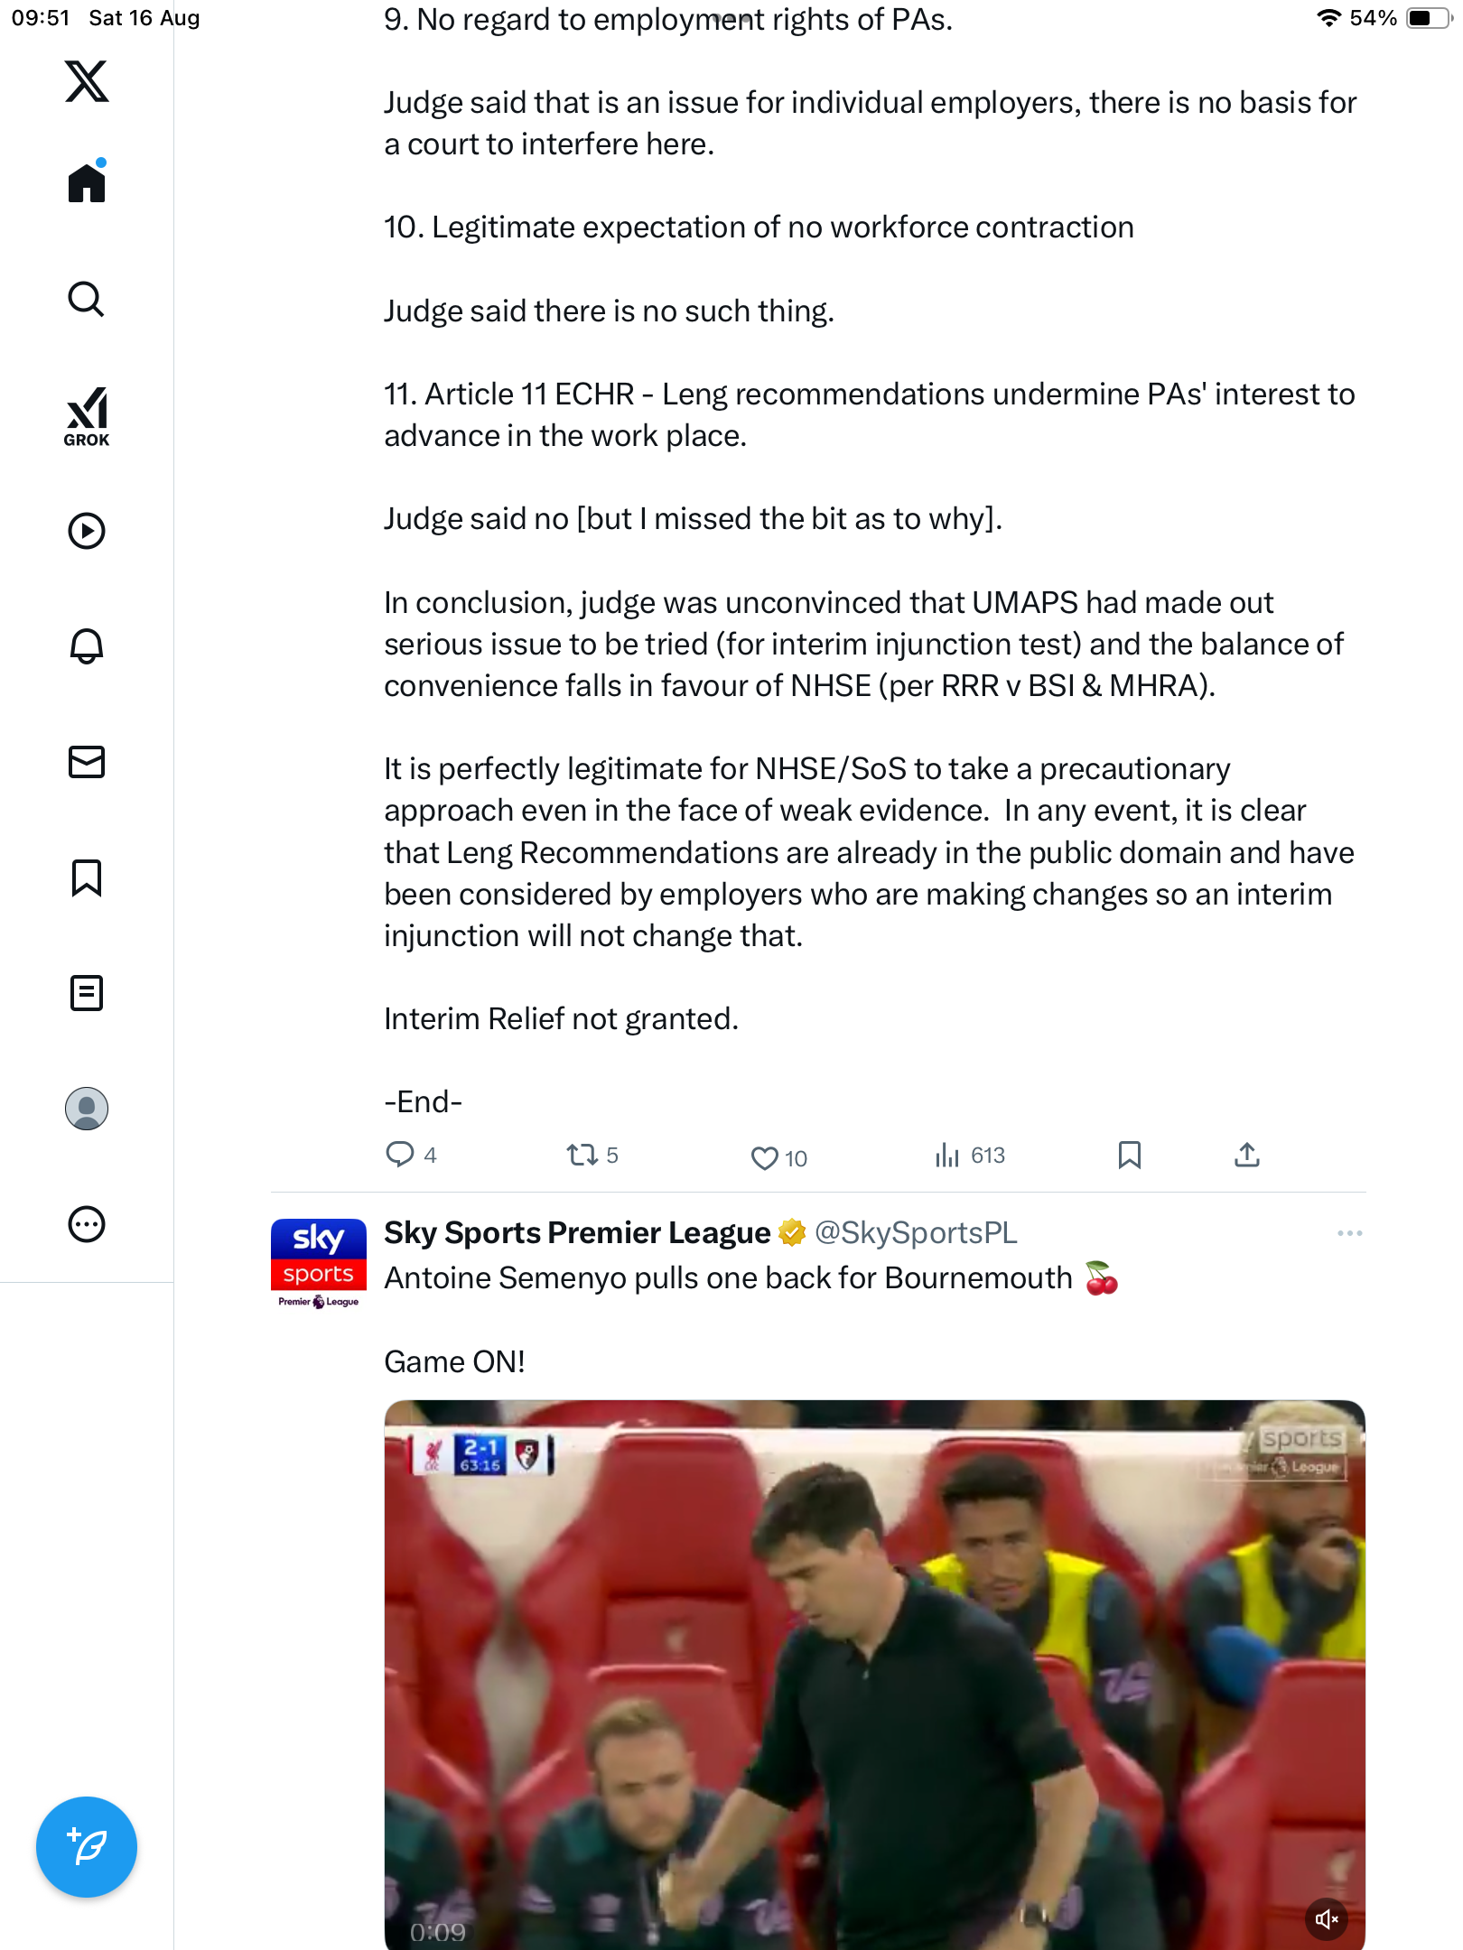The width and height of the screenshot is (1463, 1950).
Task: Open Direct Messages envelope
Action: (x=87, y=762)
